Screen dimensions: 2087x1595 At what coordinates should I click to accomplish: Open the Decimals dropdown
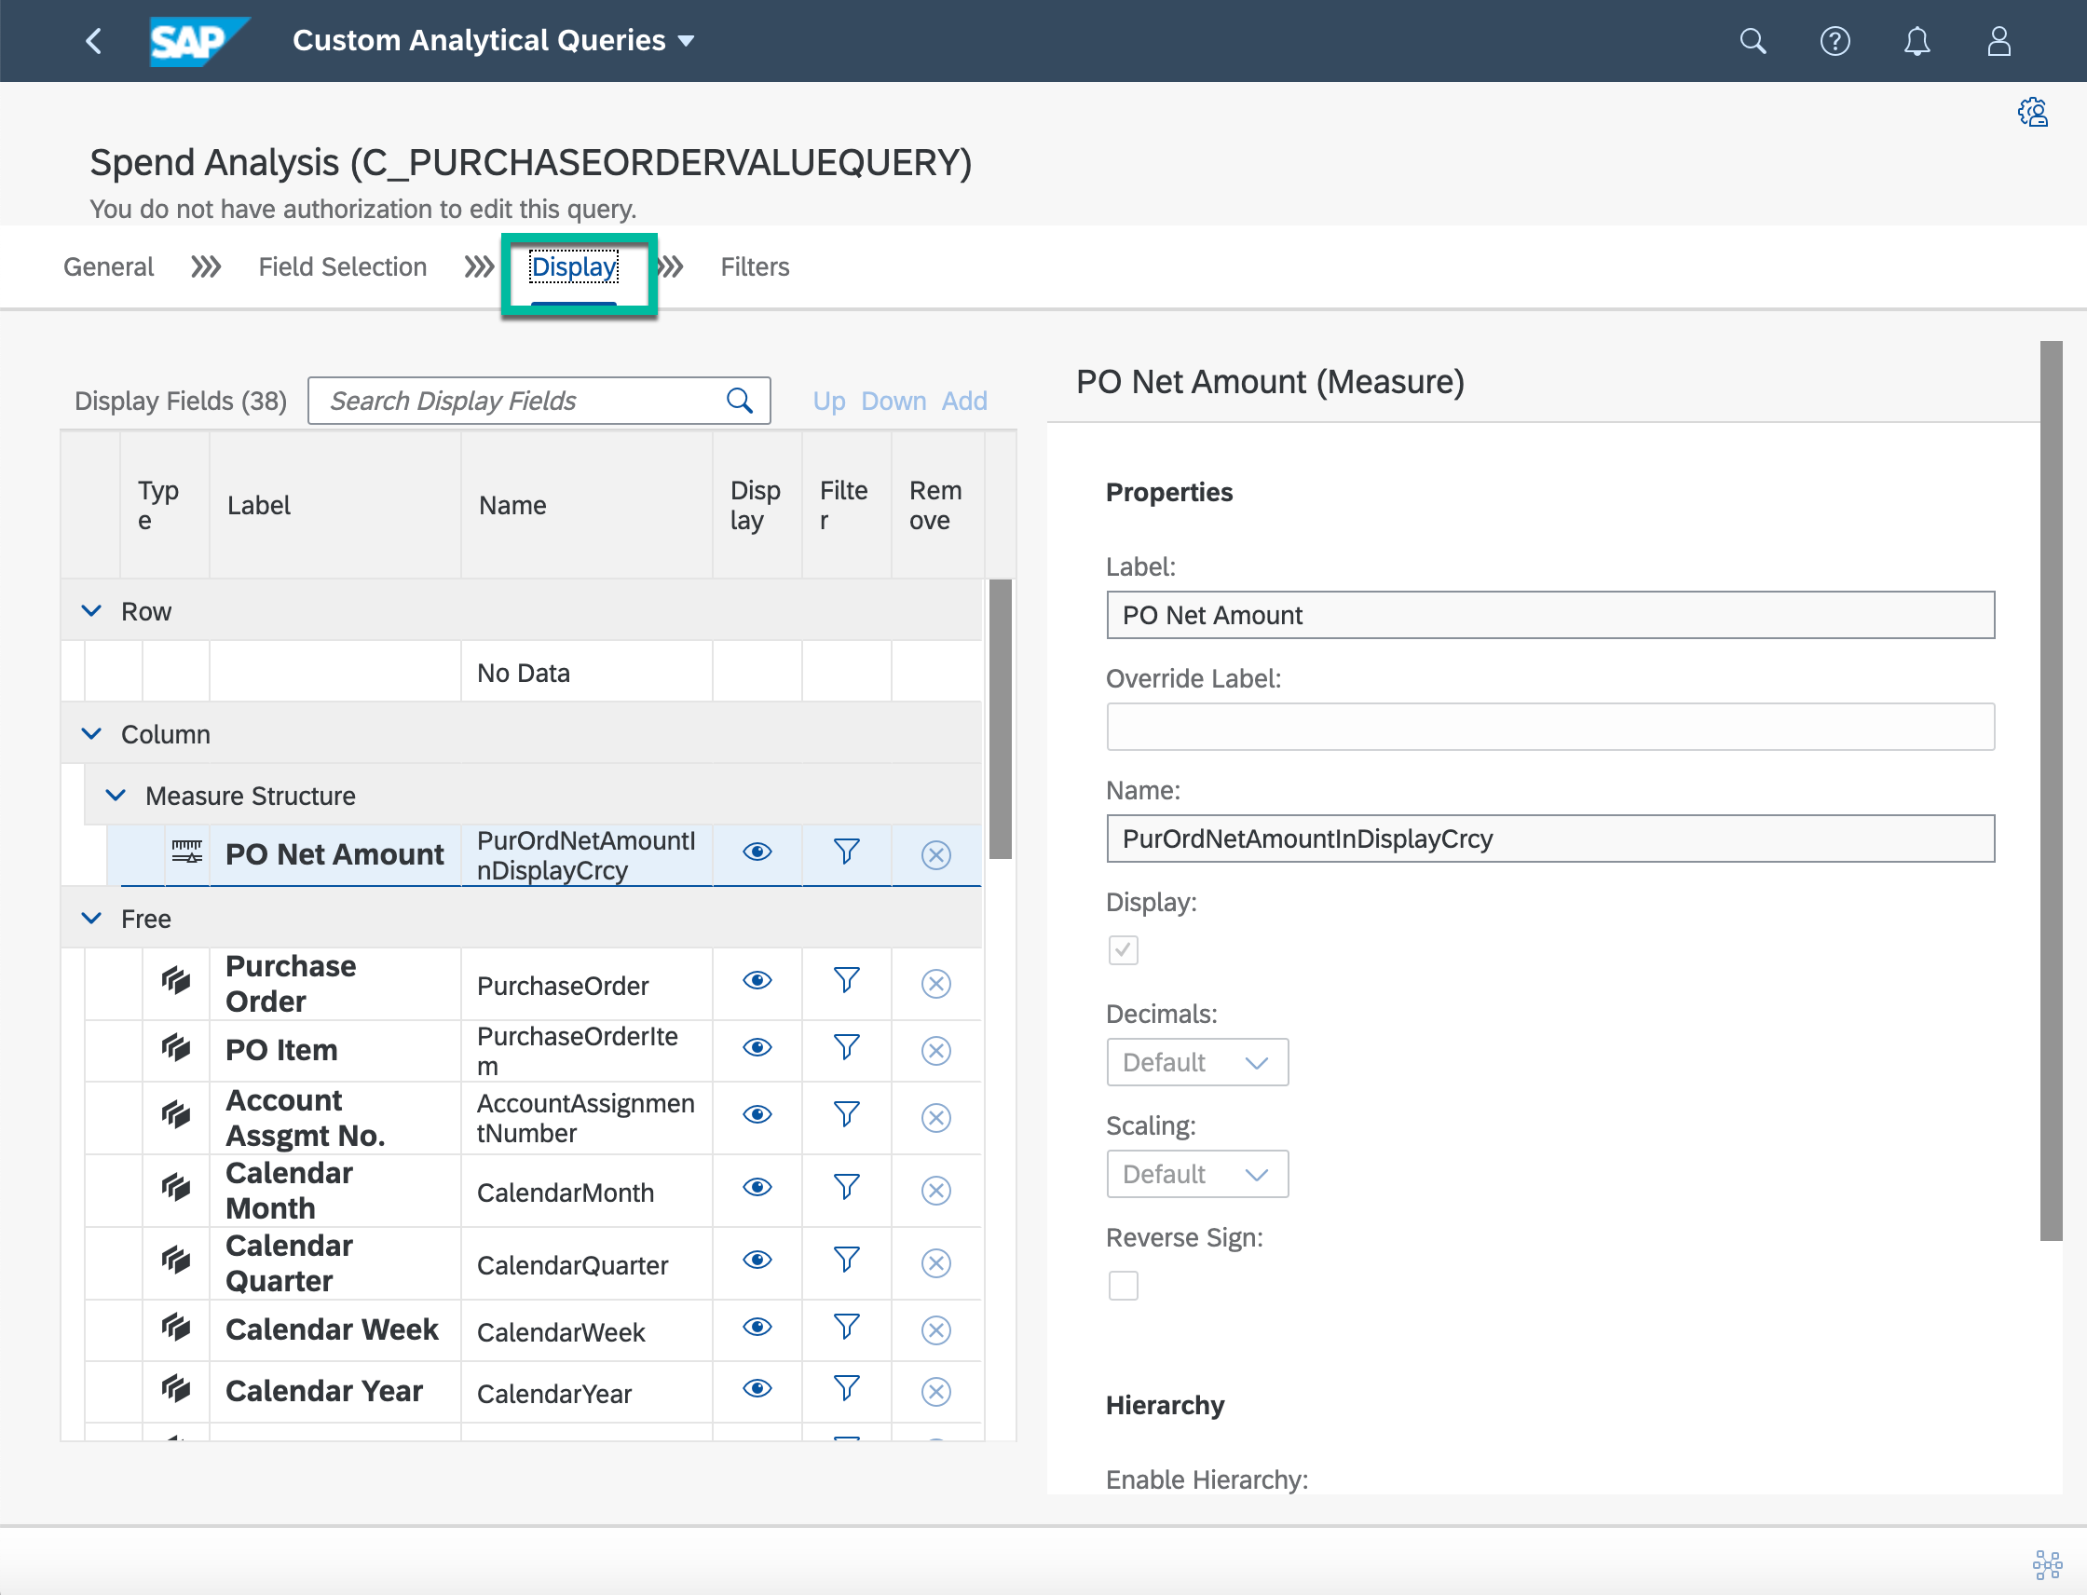click(1196, 1062)
